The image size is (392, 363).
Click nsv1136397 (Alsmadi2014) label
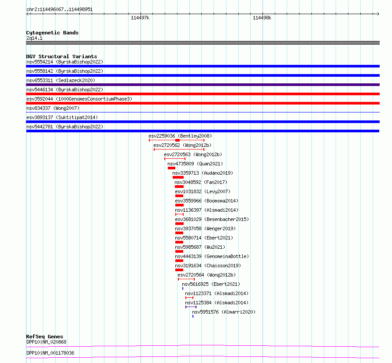207,210
